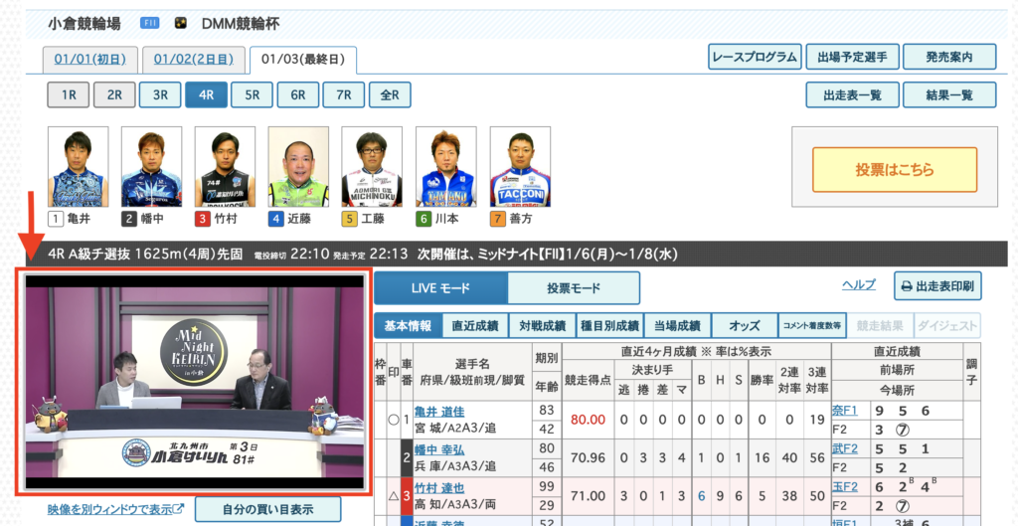1018x526 pixels.
Task: Open 結果一覧 results list
Action: point(949,94)
